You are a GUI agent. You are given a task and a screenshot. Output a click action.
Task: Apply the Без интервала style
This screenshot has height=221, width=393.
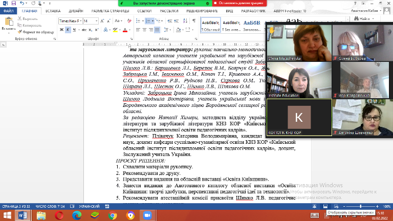point(231,25)
